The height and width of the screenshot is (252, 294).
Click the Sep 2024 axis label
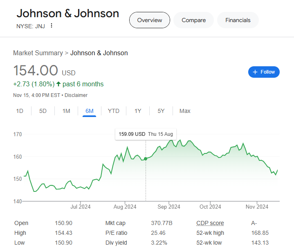169,207
